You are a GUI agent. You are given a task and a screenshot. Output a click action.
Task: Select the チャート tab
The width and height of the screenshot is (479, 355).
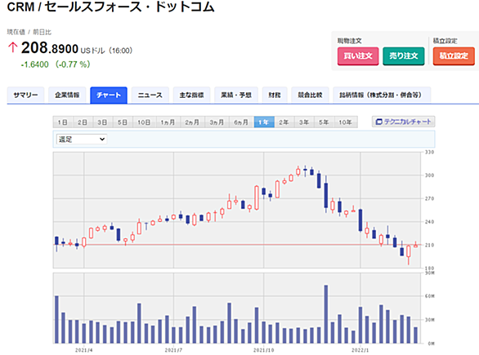click(x=109, y=95)
